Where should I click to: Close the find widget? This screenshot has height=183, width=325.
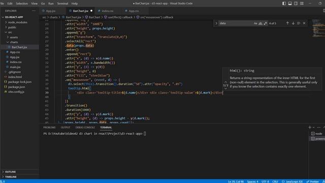coord(304,23)
